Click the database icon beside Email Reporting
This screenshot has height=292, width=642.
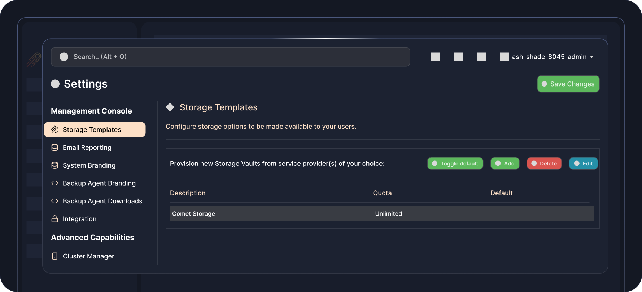pos(55,147)
